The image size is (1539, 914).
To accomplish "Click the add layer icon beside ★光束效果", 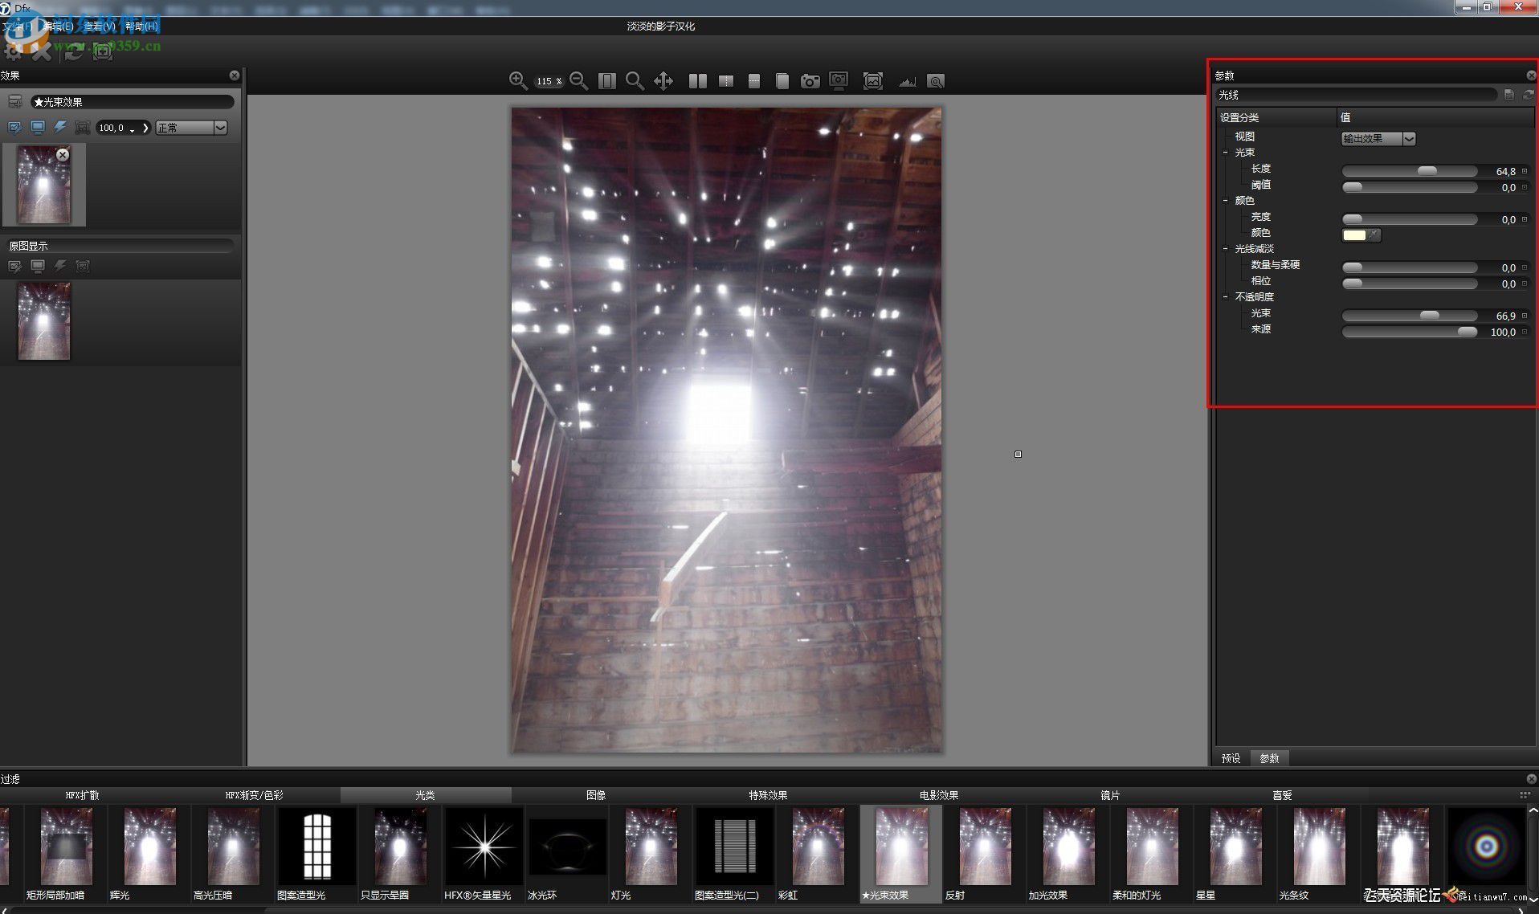I will 14,102.
